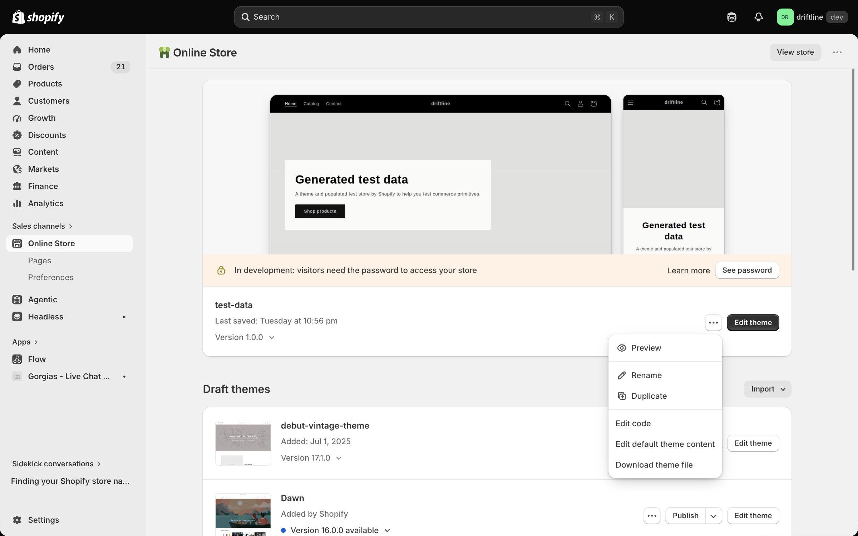Click the Orders inbox icon
This screenshot has height=536, width=858.
click(x=17, y=67)
